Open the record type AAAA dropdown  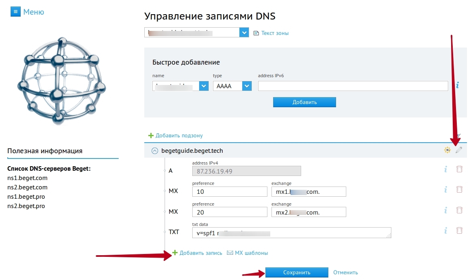pyautogui.click(x=247, y=86)
